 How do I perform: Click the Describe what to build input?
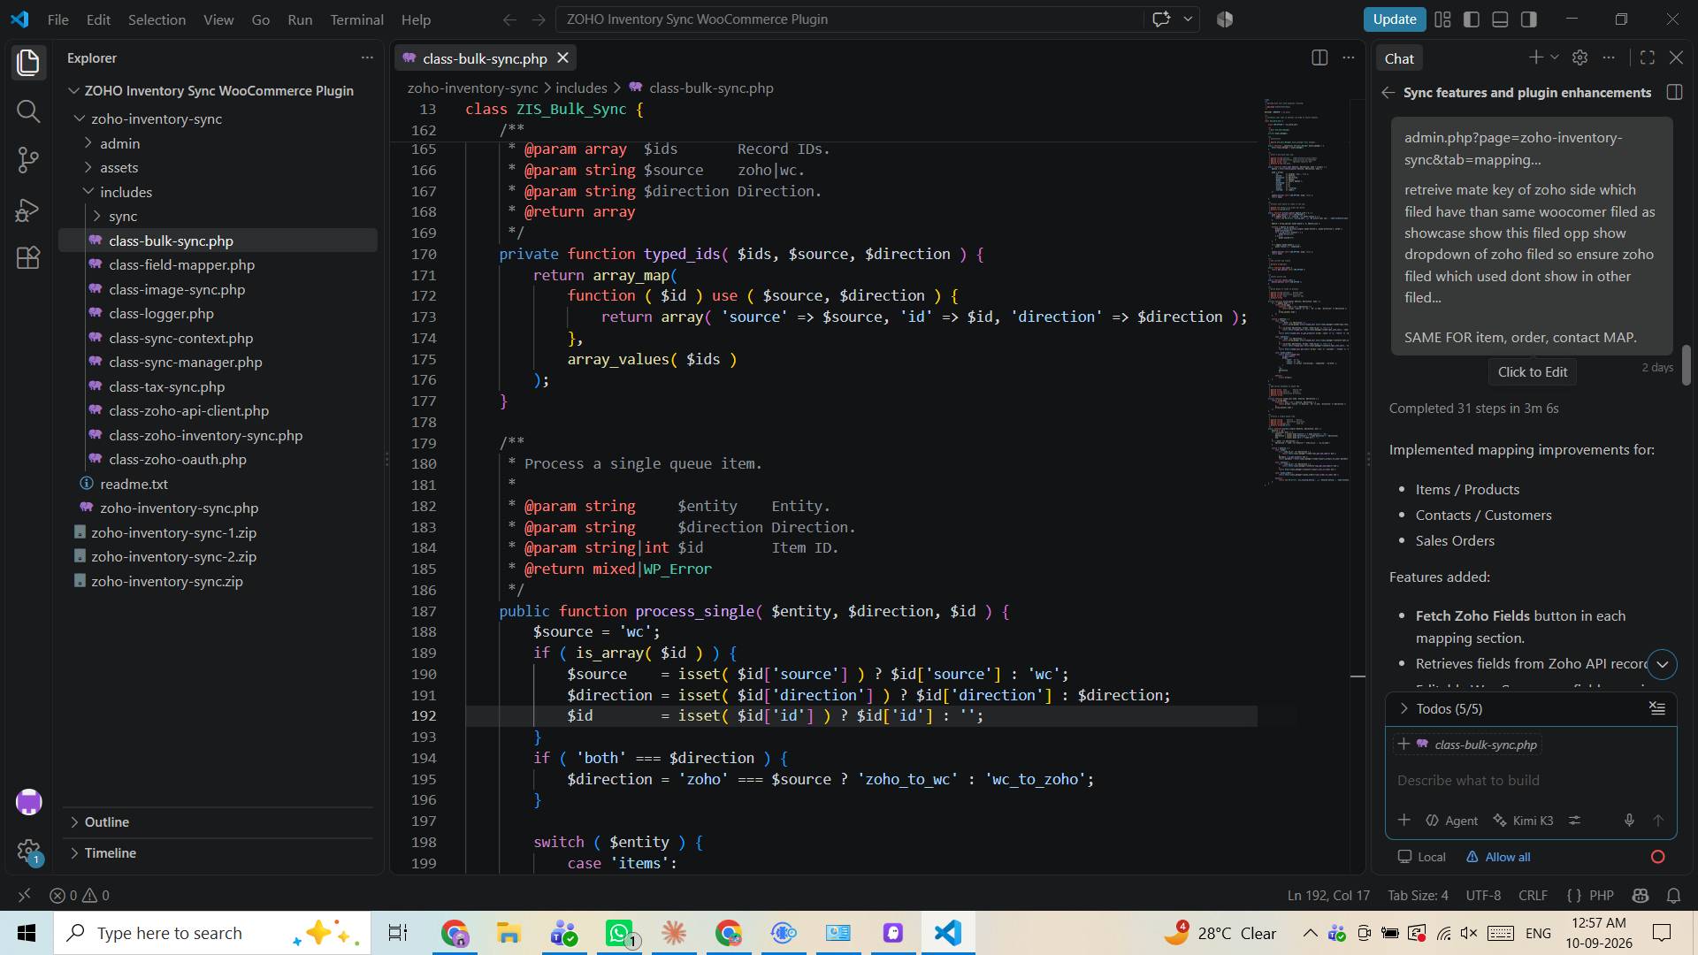pyautogui.click(x=1531, y=780)
